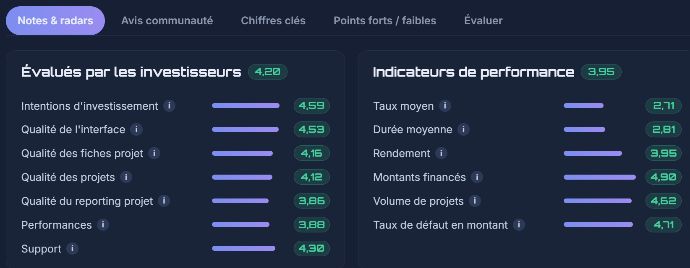Open the Évaluer tab

483,21
